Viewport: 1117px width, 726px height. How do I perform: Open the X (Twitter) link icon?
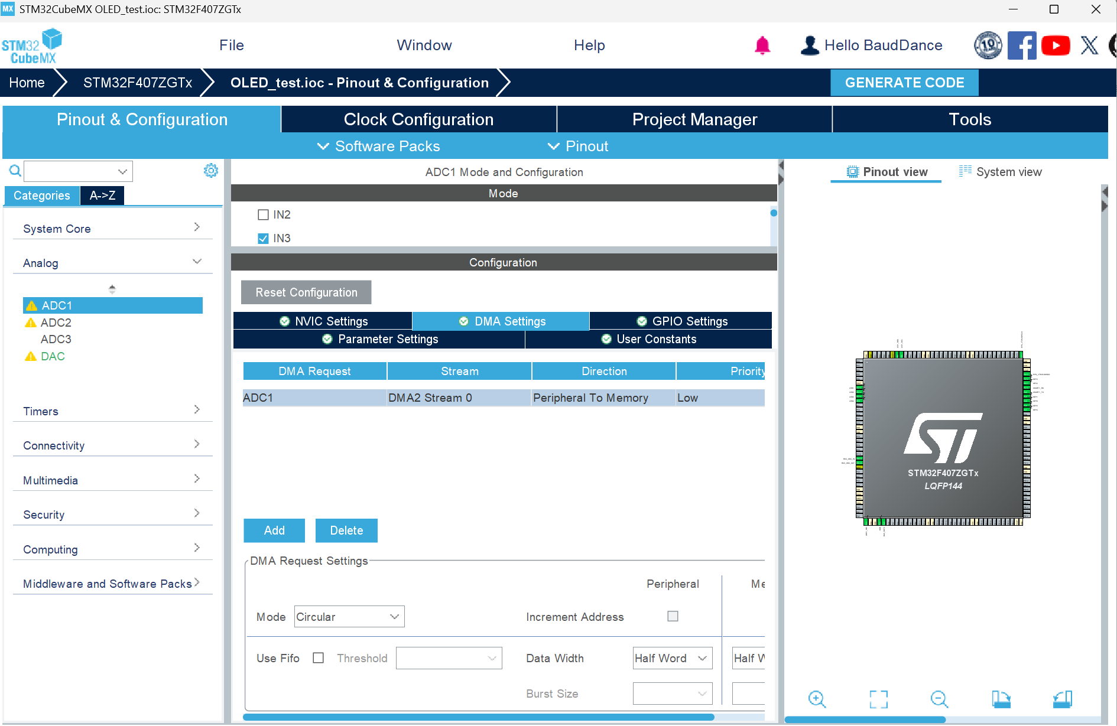coord(1089,45)
